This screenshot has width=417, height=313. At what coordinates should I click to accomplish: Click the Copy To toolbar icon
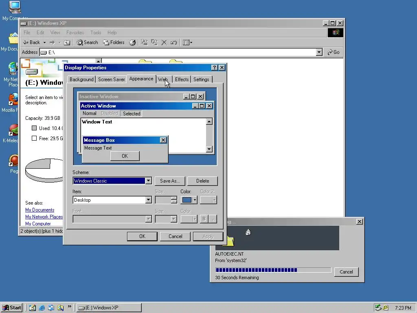click(x=154, y=42)
